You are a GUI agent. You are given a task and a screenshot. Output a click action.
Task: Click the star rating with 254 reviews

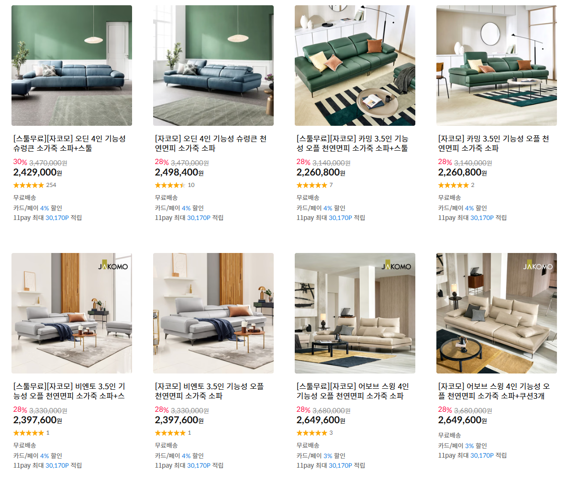click(x=35, y=185)
